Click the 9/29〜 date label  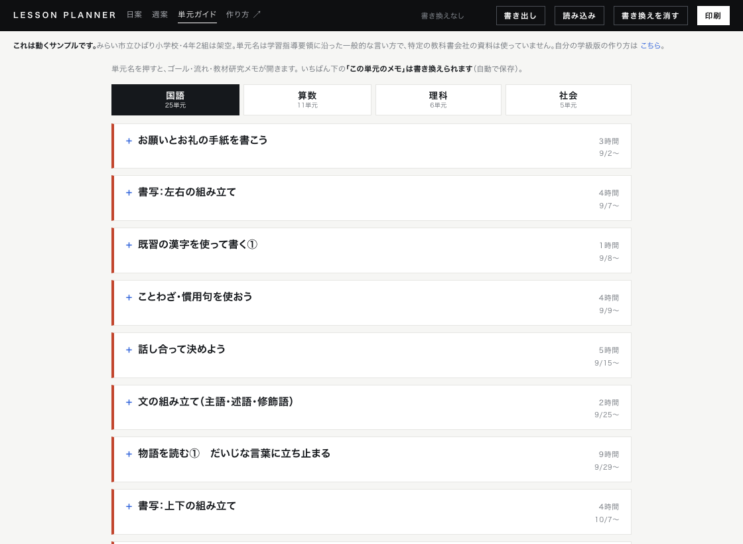[606, 467]
